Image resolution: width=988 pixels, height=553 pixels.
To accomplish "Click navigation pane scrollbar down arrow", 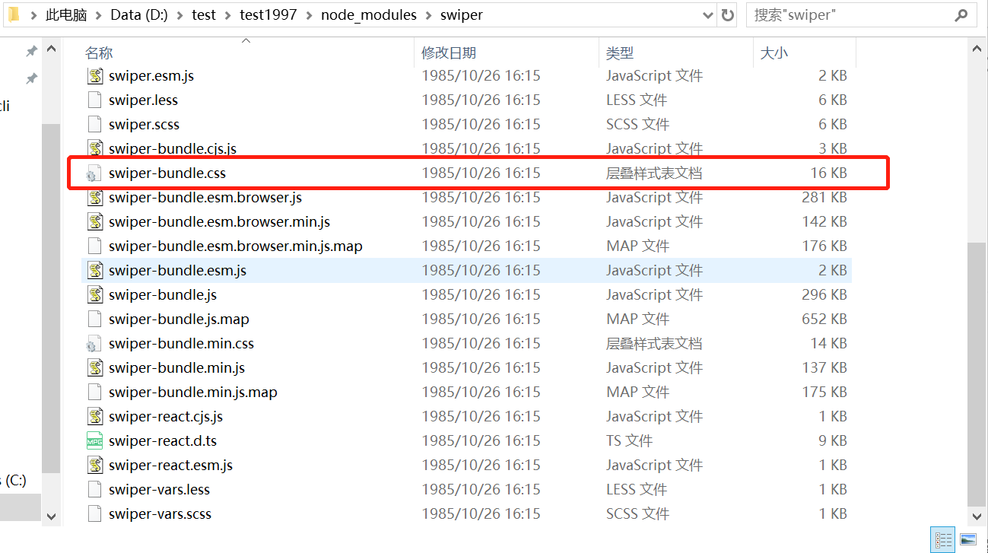I will [51, 516].
